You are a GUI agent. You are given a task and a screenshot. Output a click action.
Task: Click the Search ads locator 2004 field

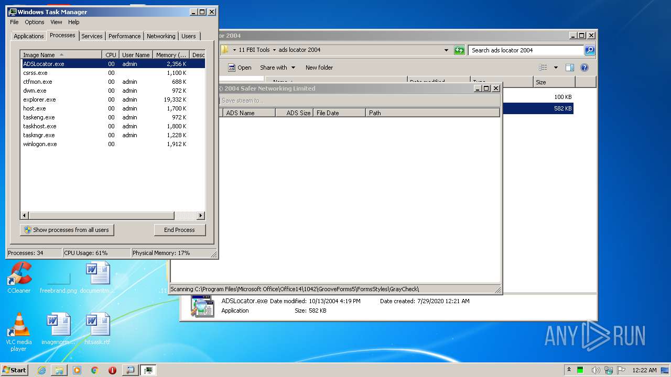pos(526,50)
